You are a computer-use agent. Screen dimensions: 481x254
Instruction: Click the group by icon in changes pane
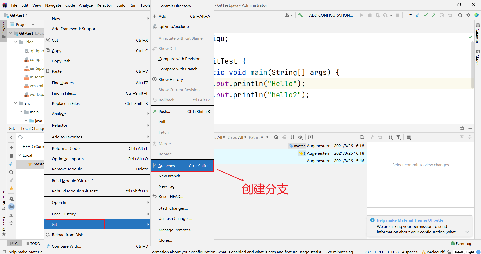coord(390,137)
